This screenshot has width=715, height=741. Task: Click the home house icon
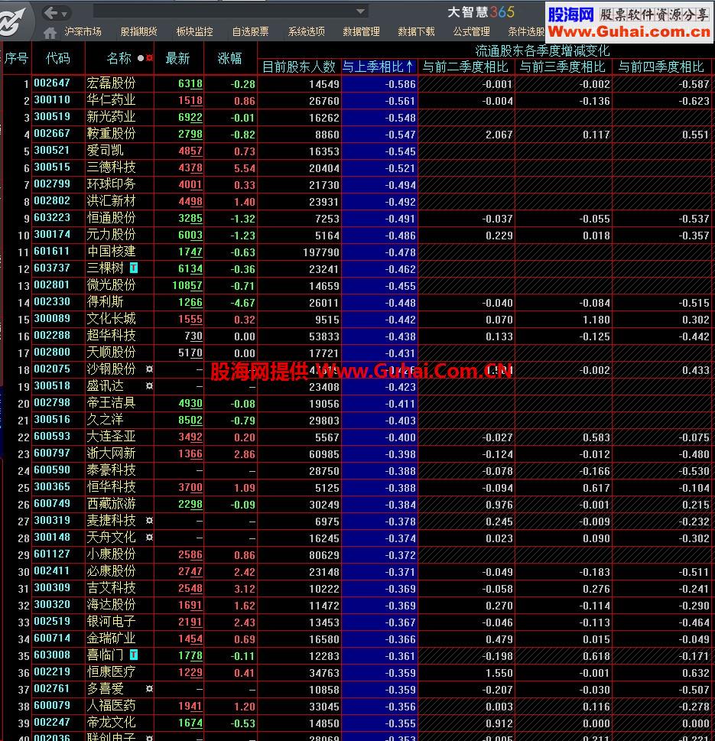coord(50,33)
